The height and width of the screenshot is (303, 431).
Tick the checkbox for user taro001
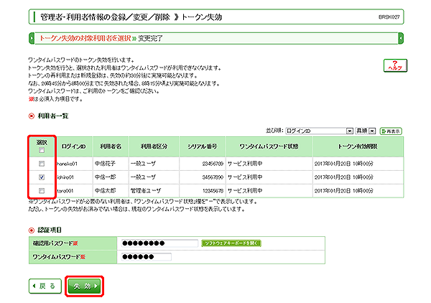42,190
